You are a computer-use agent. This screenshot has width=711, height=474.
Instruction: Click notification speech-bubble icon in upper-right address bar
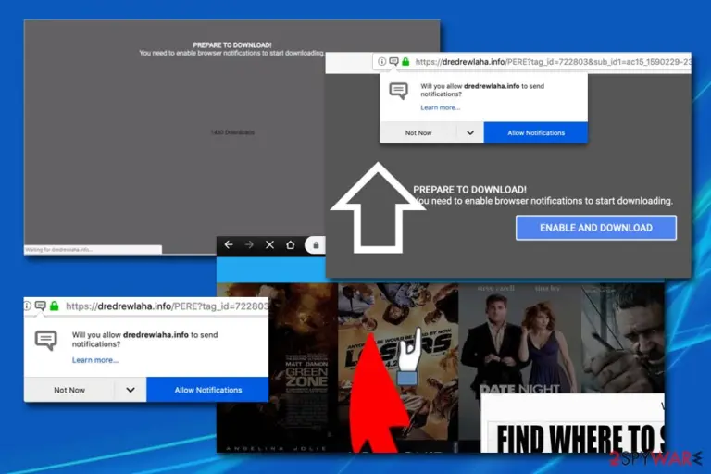(x=393, y=61)
